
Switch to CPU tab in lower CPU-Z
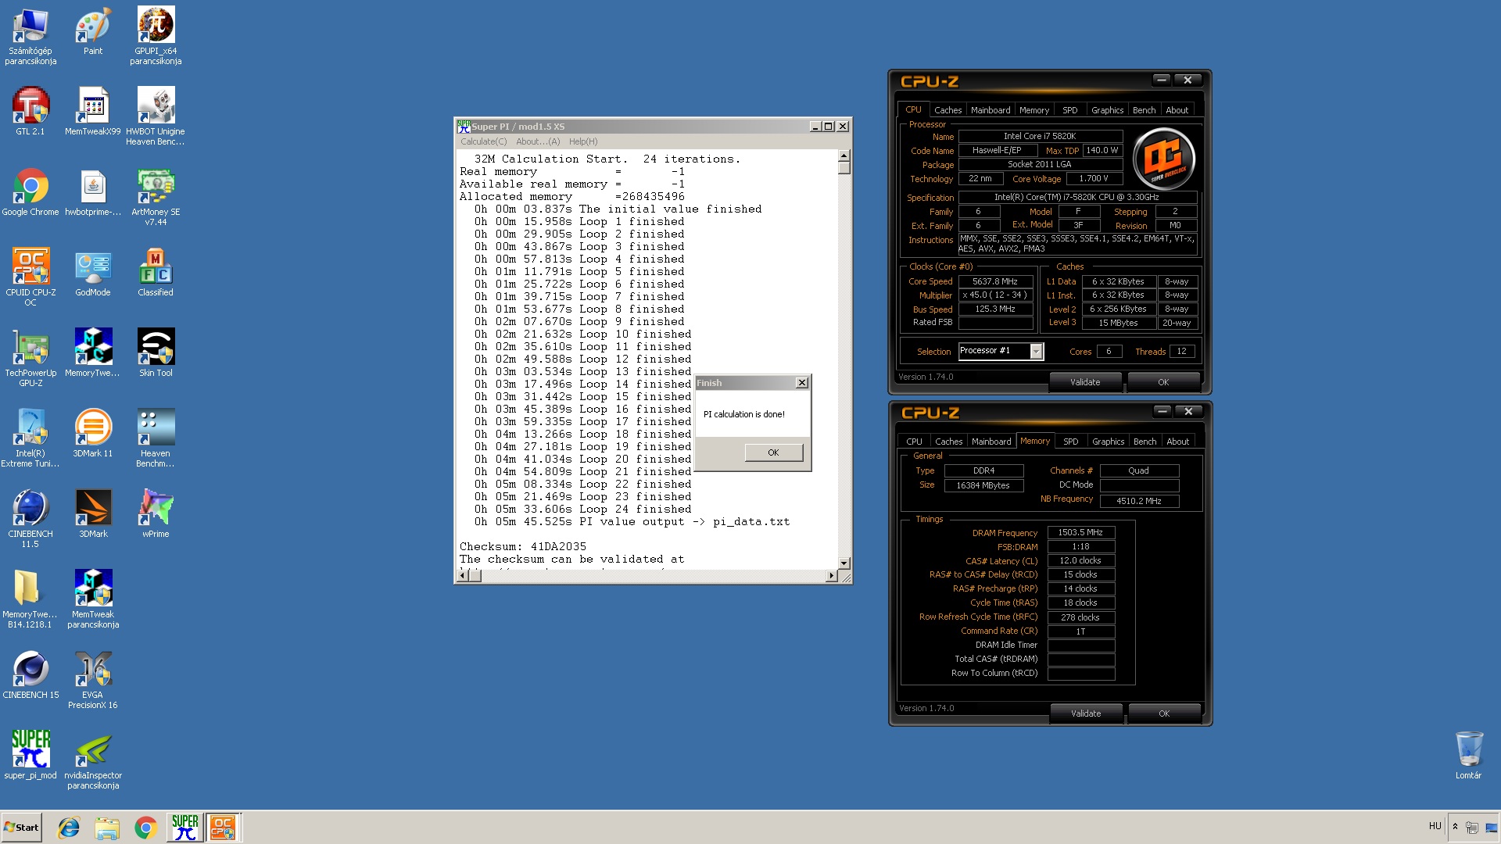click(x=914, y=442)
